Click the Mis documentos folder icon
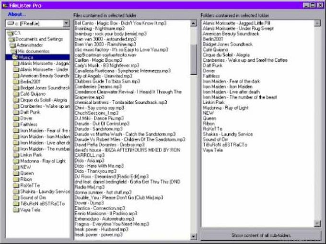The image size is (326, 244). click(x=14, y=51)
